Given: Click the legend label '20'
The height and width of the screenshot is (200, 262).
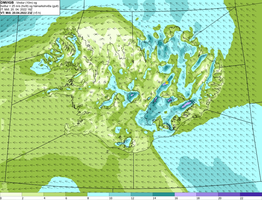Looking at the screenshot, I should 220,198.
